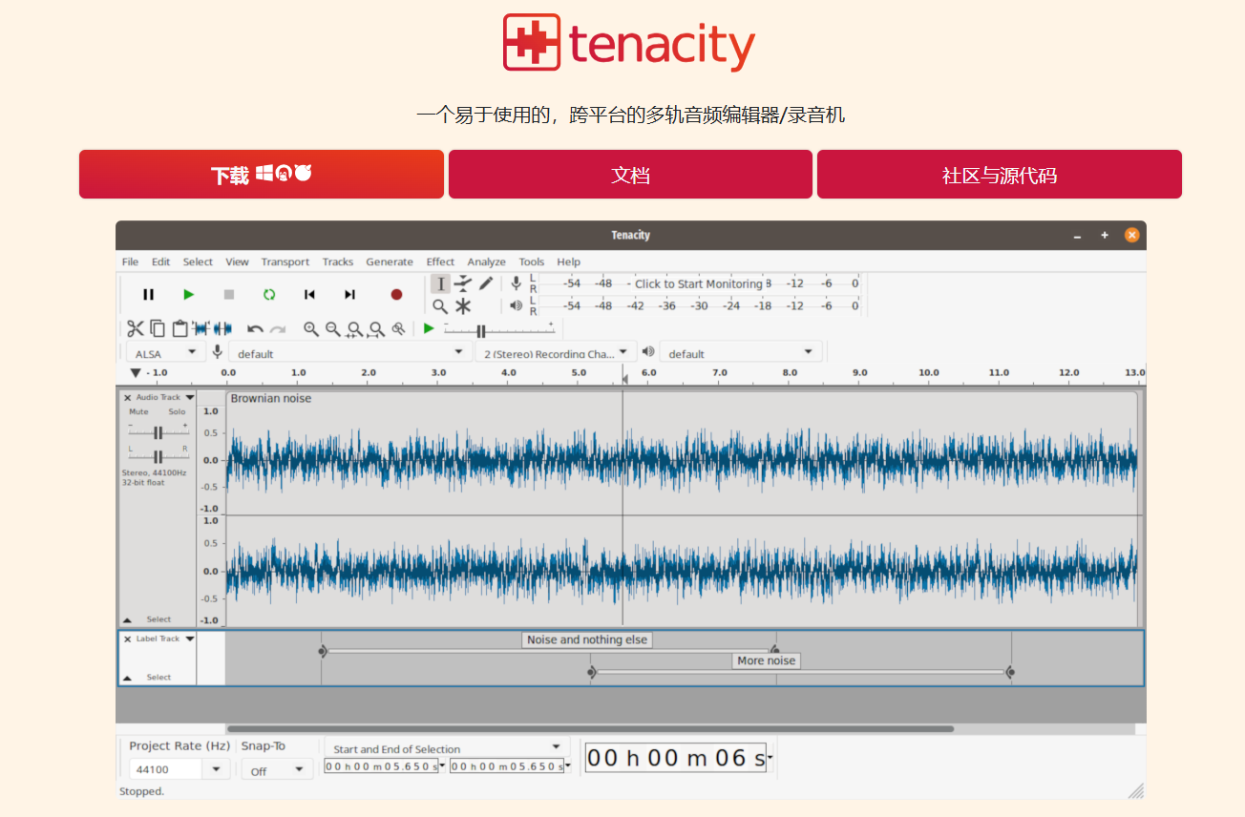Image resolution: width=1245 pixels, height=817 pixels.
Task: Click the 社区与源代码 button
Action: click(x=999, y=175)
